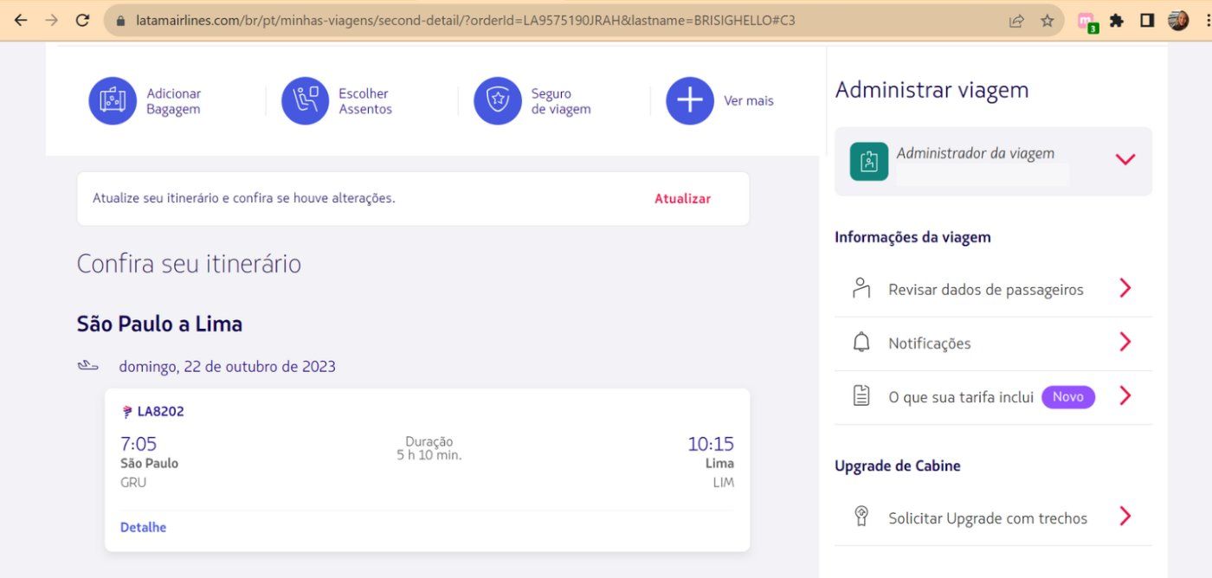Click the green Administrador da viagem icon
1212x578 pixels.
click(869, 161)
